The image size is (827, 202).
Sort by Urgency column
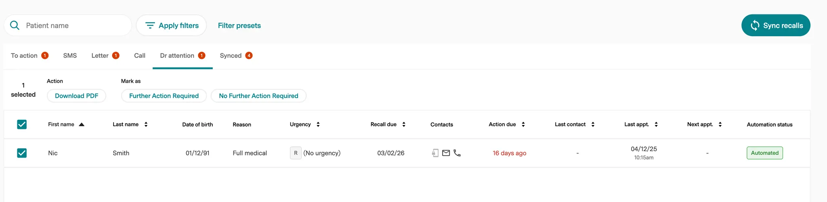point(318,125)
